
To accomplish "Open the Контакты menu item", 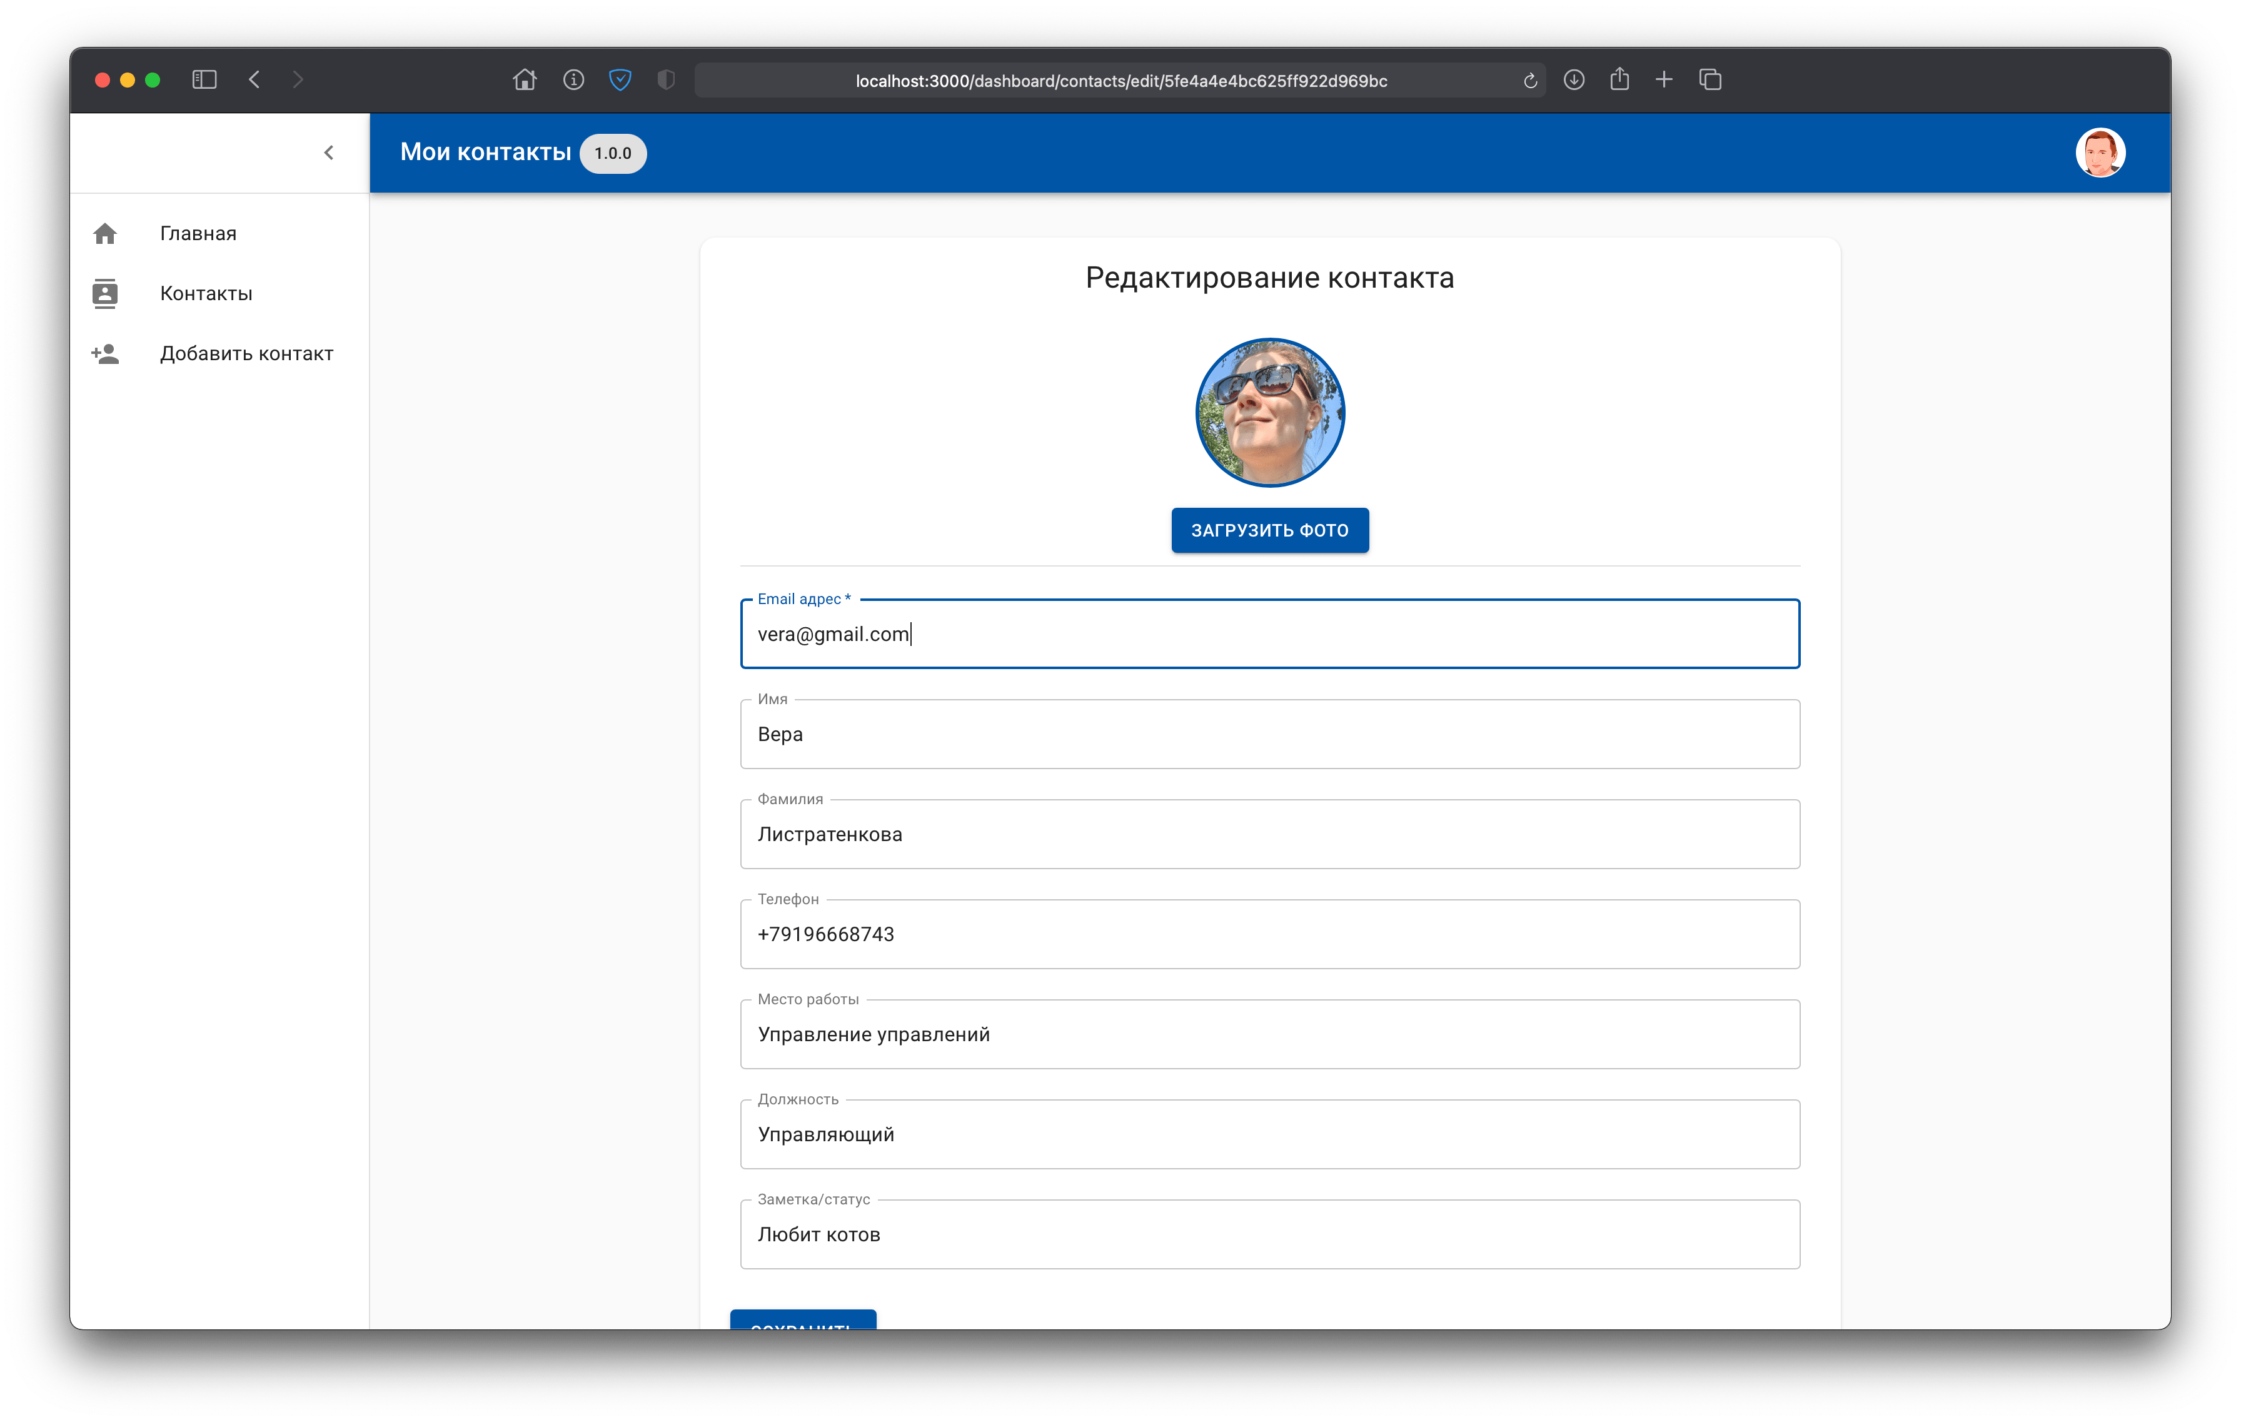I will point(206,293).
